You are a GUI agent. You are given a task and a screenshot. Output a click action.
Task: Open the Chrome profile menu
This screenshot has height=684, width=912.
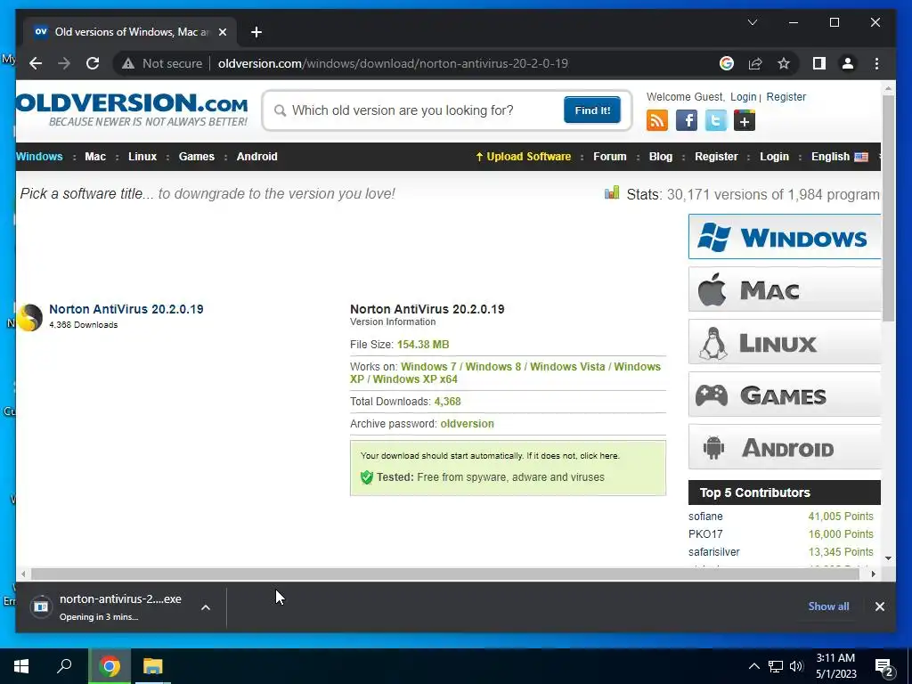848,63
